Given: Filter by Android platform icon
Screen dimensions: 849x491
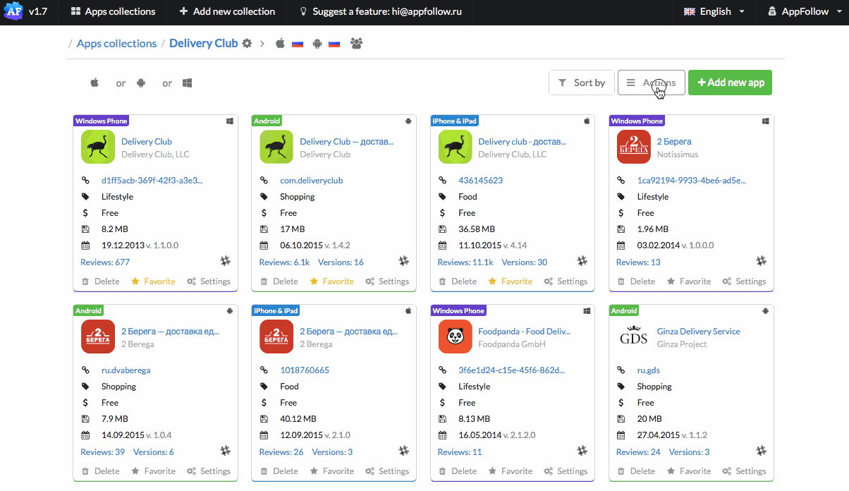Looking at the screenshot, I should (141, 83).
